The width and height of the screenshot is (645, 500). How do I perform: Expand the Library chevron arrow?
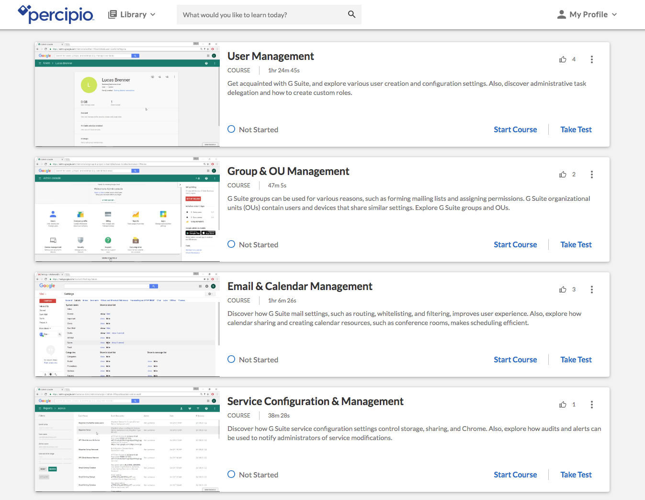[153, 14]
